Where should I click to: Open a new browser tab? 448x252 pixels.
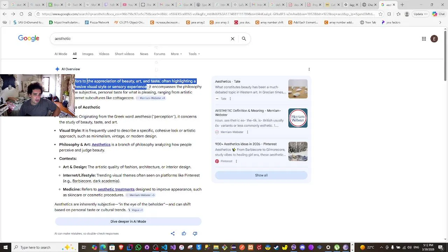pos(402,5)
